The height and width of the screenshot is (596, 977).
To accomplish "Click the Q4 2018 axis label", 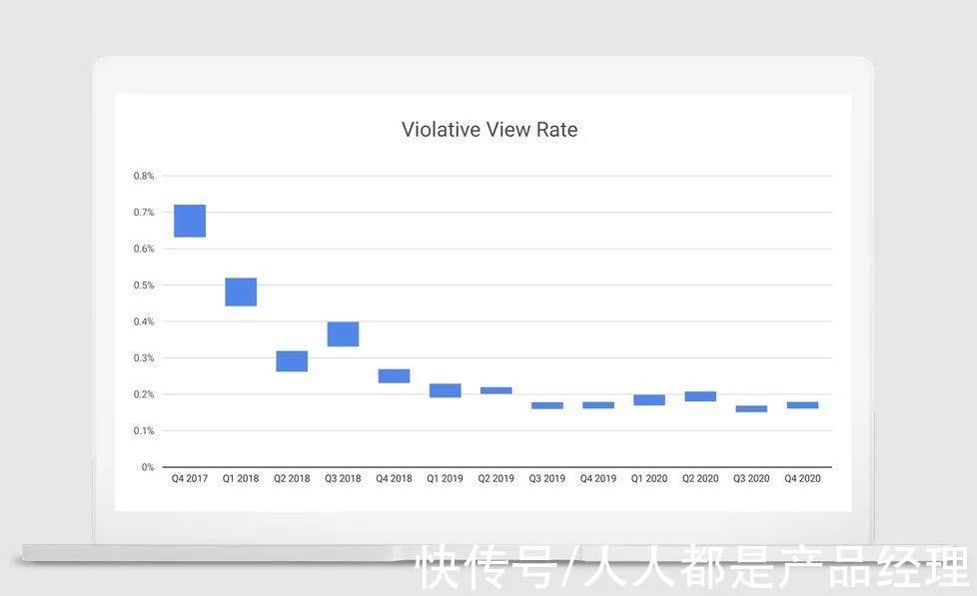I will pyautogui.click(x=394, y=478).
